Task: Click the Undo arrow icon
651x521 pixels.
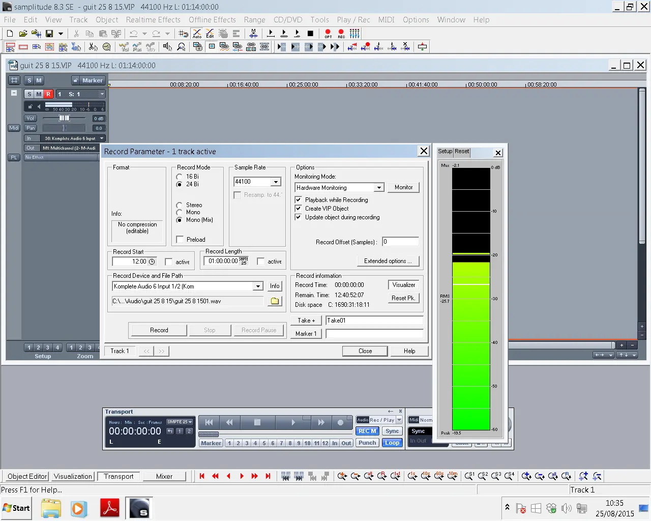Action: (133, 34)
